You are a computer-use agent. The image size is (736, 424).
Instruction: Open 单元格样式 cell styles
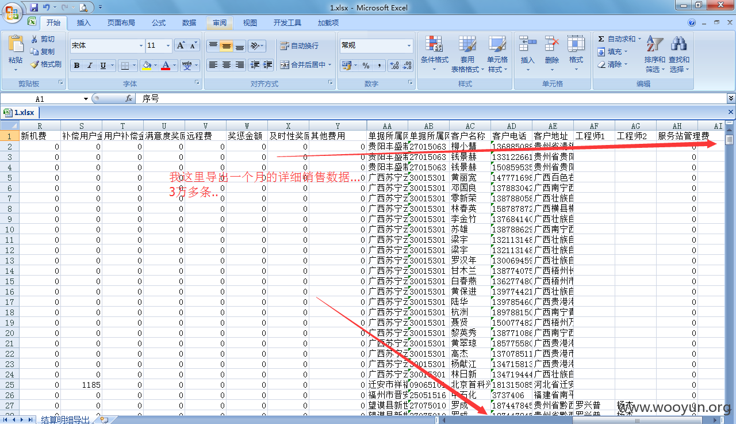point(497,54)
